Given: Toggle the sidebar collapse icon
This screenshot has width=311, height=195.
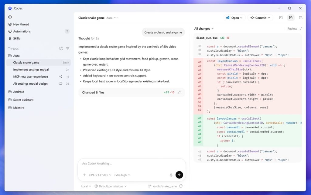Looking at the screenshot, I should tap(10, 17).
